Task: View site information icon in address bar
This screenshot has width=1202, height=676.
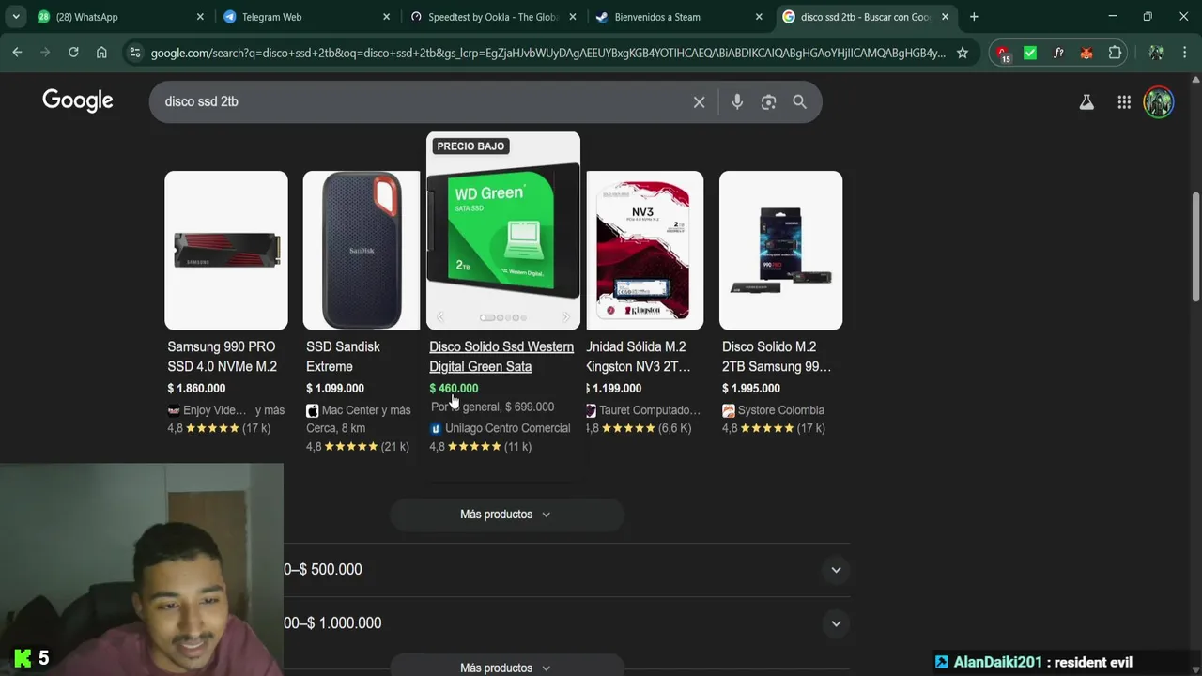Action: pos(135,53)
